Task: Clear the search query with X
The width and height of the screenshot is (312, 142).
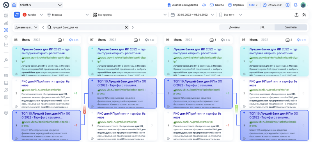Action: coord(126,27)
